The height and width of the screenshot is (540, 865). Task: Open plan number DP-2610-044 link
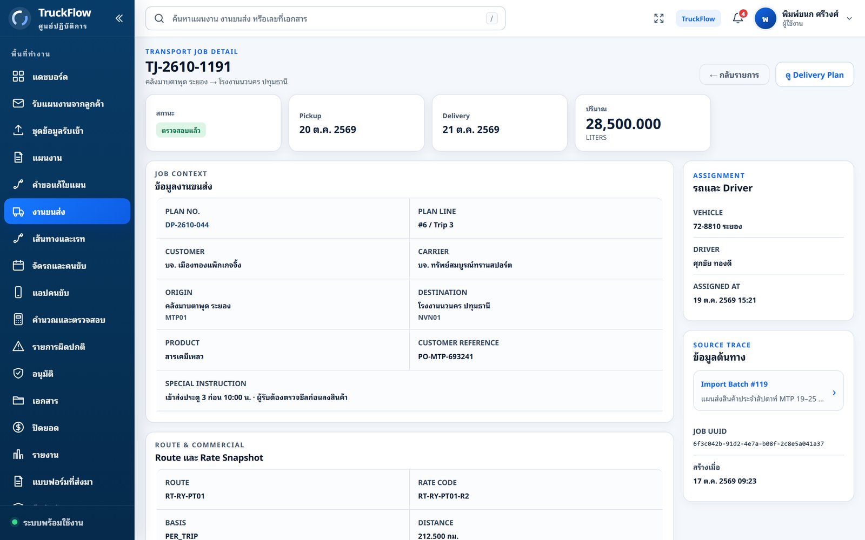(187, 225)
